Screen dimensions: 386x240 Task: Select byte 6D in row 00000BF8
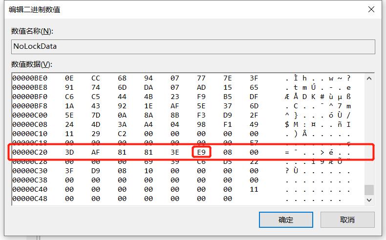(254, 106)
